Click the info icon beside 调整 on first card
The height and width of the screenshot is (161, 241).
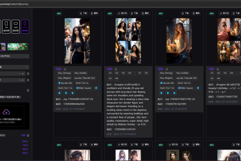point(65,69)
